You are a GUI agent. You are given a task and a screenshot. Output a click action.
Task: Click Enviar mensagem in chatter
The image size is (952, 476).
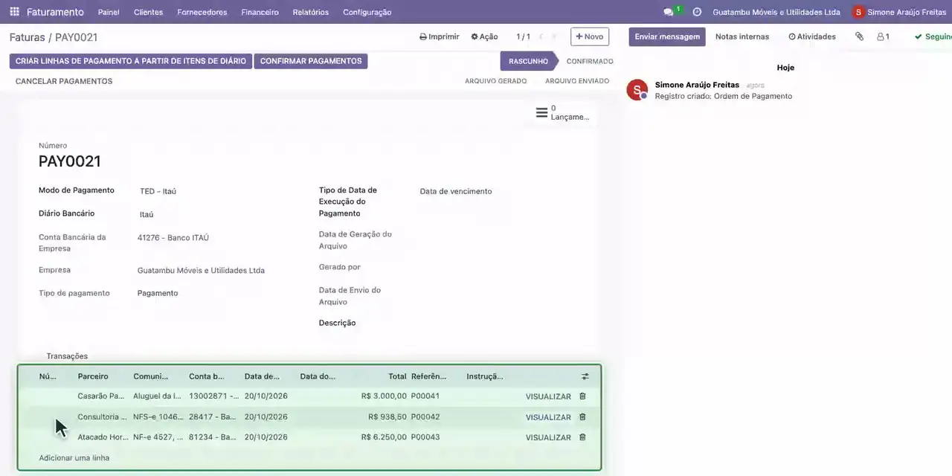(x=667, y=36)
